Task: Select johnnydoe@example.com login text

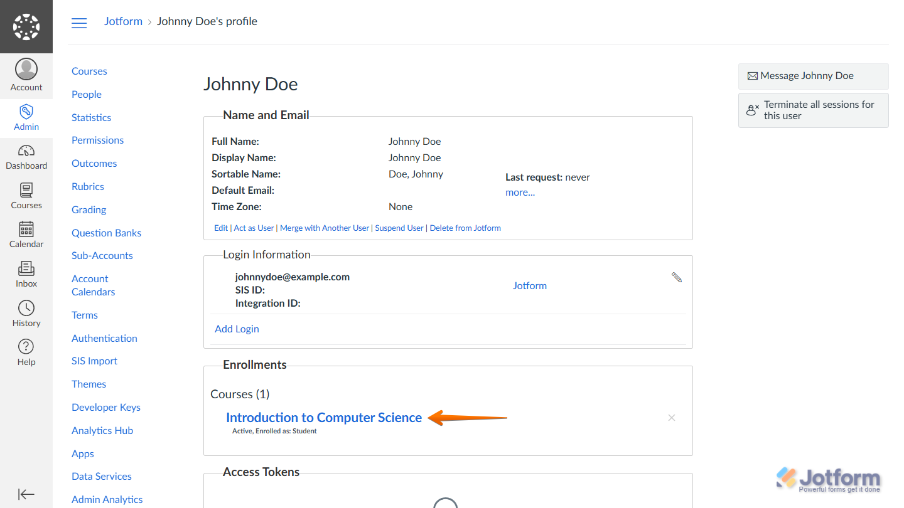Action: pyautogui.click(x=293, y=277)
